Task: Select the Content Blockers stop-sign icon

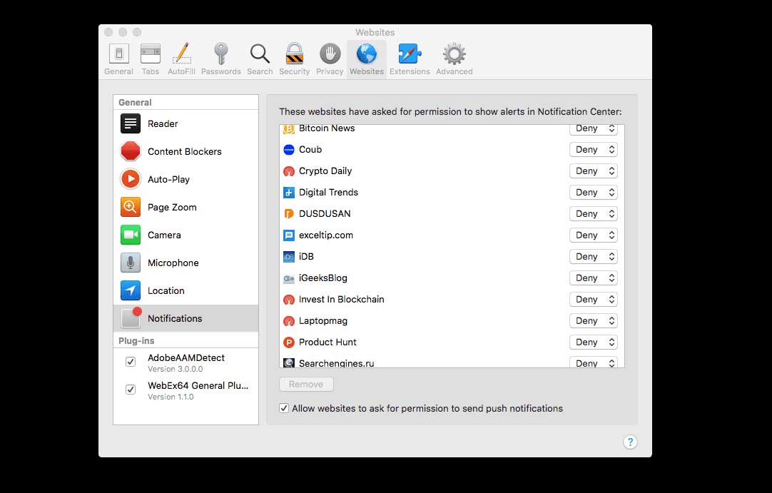Action: click(x=131, y=151)
